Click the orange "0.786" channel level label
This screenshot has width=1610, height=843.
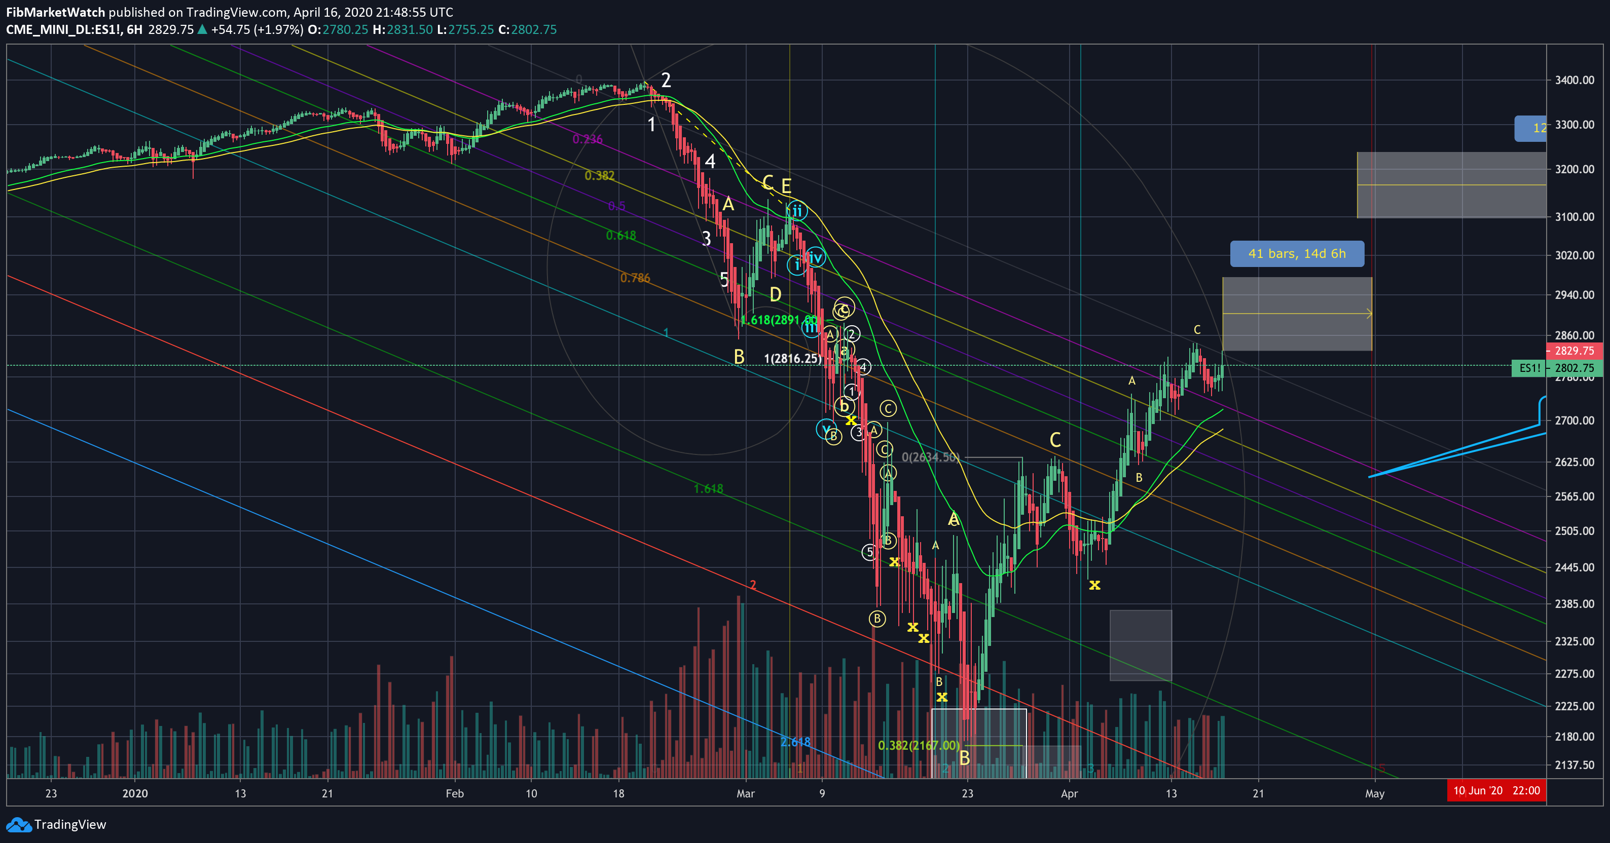[635, 278]
